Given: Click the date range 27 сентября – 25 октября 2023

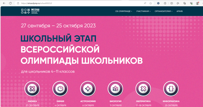Looking at the screenshot, I should point(58,26).
